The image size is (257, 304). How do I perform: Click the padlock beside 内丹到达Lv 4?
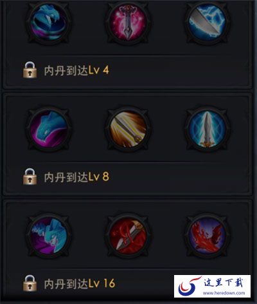[x=30, y=70]
